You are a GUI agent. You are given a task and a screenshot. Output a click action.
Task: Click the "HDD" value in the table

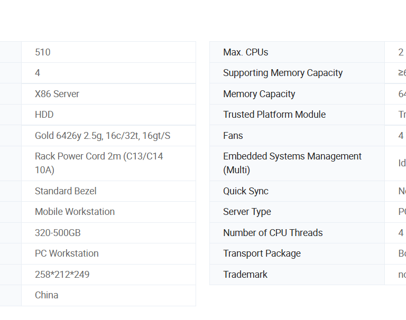tap(44, 115)
